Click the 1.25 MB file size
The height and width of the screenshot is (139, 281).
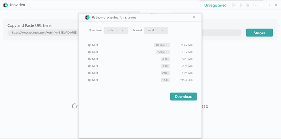tap(187, 73)
